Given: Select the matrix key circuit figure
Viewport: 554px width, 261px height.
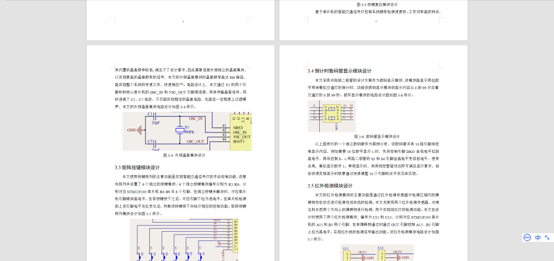Looking at the screenshot, I should coord(184,240).
